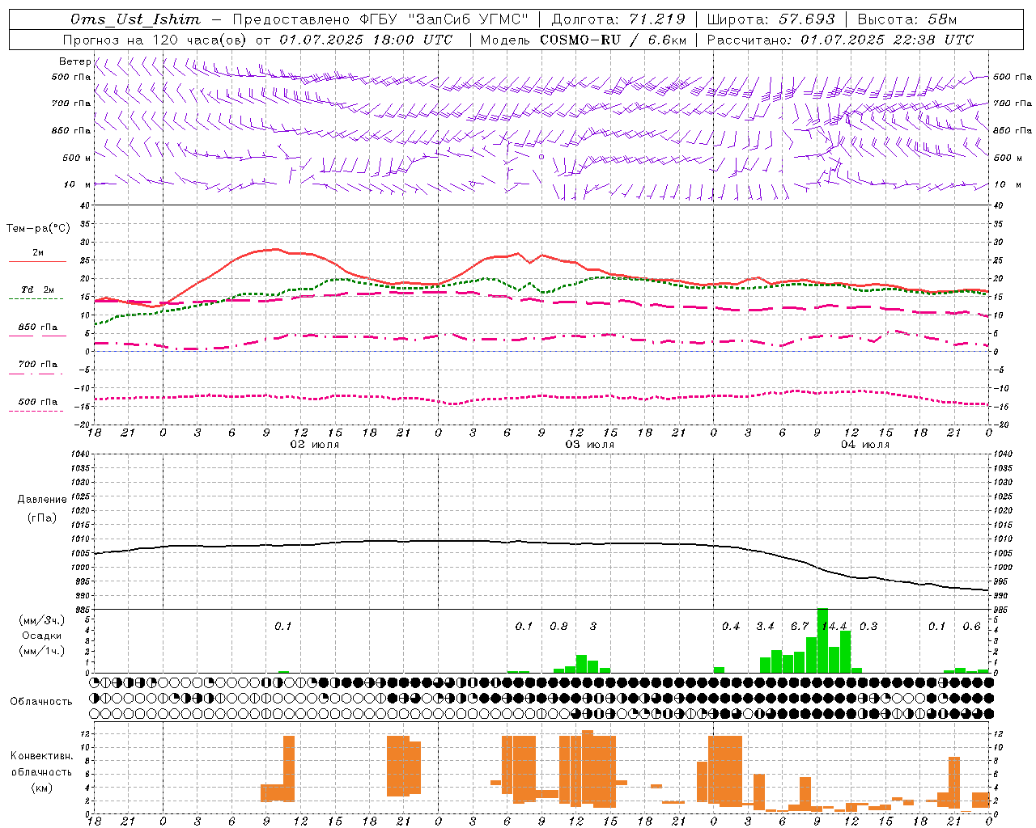The width and height of the screenshot is (1036, 828).
Task: Click the Ветер wind panel label
Action: [75, 61]
